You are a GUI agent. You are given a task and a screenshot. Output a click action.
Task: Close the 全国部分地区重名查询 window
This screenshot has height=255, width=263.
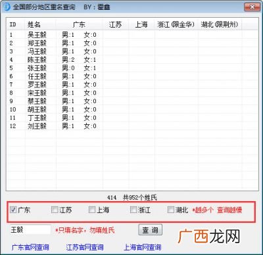(252, 7)
